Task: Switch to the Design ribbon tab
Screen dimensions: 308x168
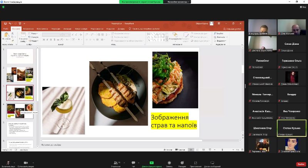Action: 42,29
